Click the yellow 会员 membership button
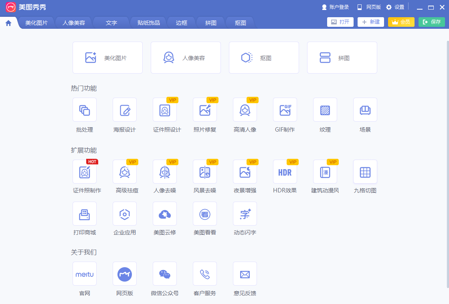This screenshot has height=304, width=449. [401, 22]
